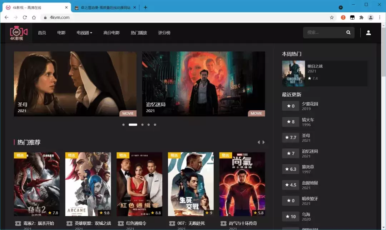Open 毒液2 movie poster
The image size is (386, 230).
tap(37, 184)
